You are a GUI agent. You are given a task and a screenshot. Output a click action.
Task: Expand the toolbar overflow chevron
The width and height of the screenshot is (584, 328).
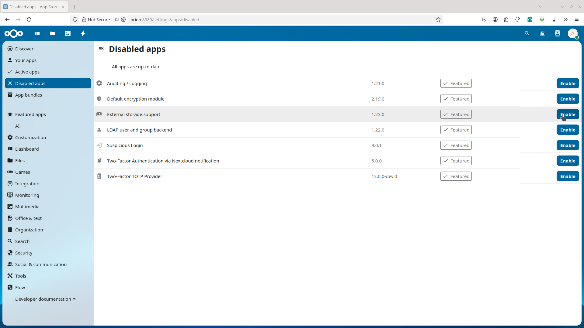565,19
